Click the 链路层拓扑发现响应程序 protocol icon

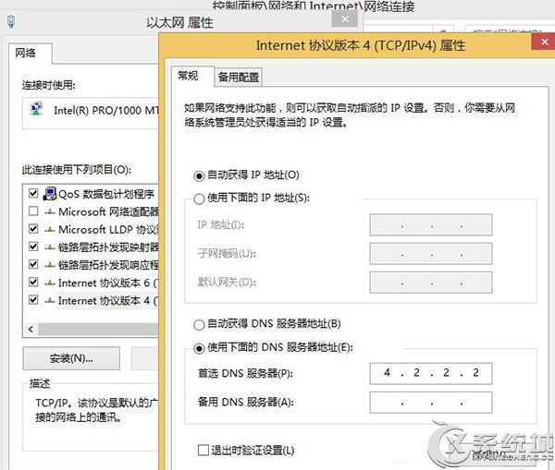coord(50,265)
